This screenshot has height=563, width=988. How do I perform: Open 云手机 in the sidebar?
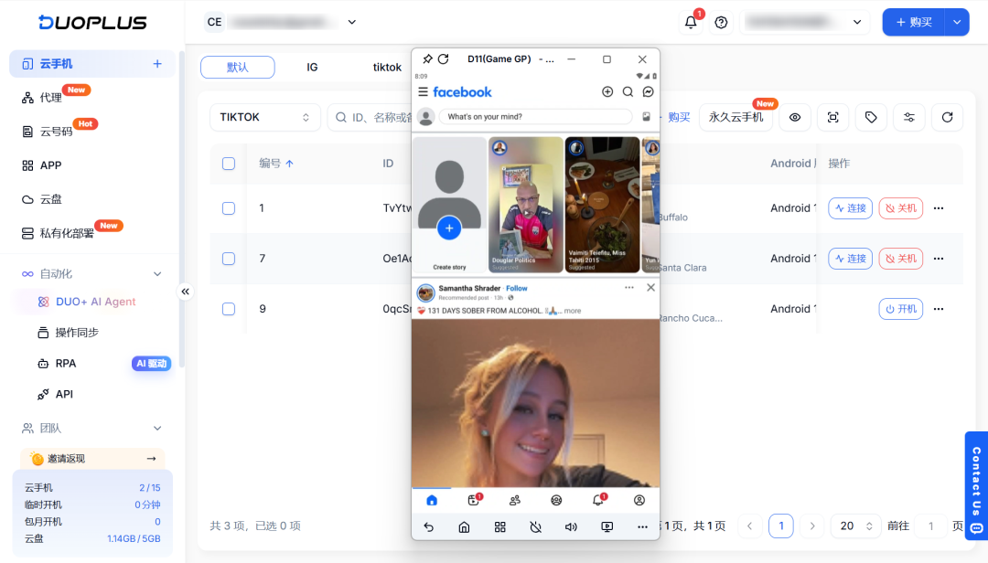[x=92, y=64]
